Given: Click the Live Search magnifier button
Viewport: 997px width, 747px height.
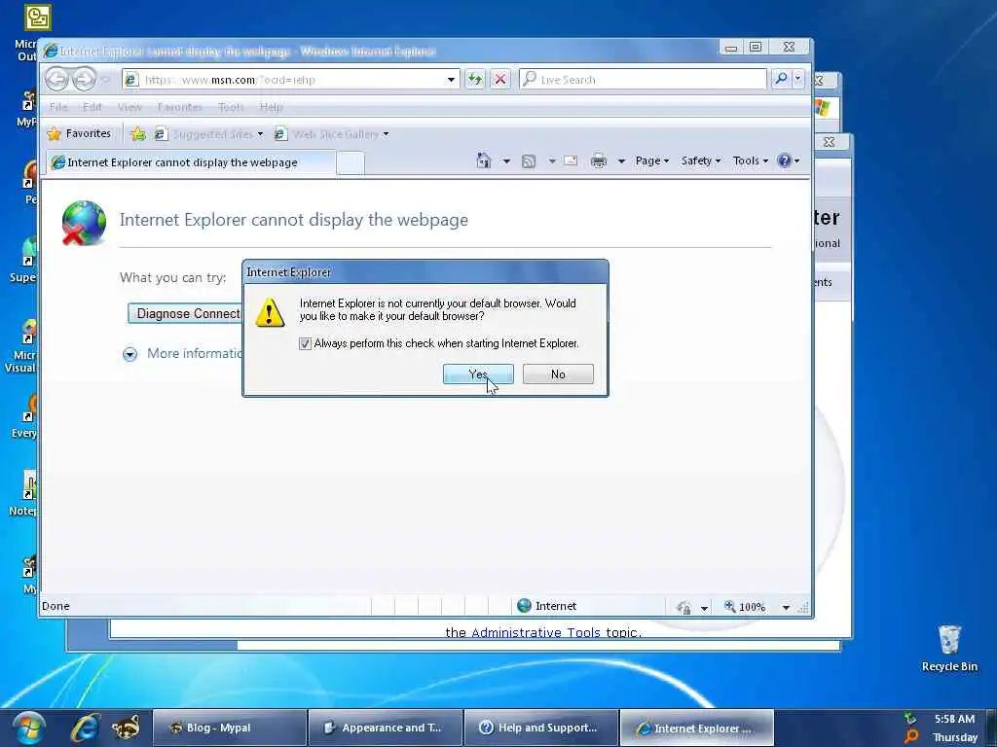Looking at the screenshot, I should coord(781,79).
